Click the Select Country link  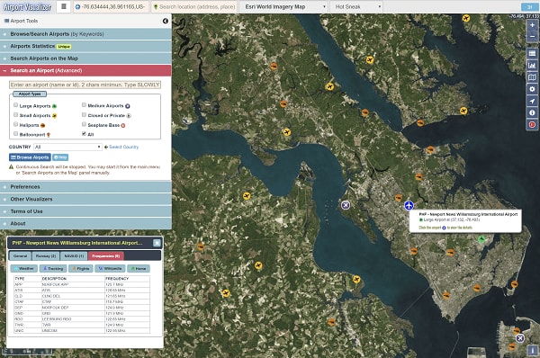coord(123,147)
